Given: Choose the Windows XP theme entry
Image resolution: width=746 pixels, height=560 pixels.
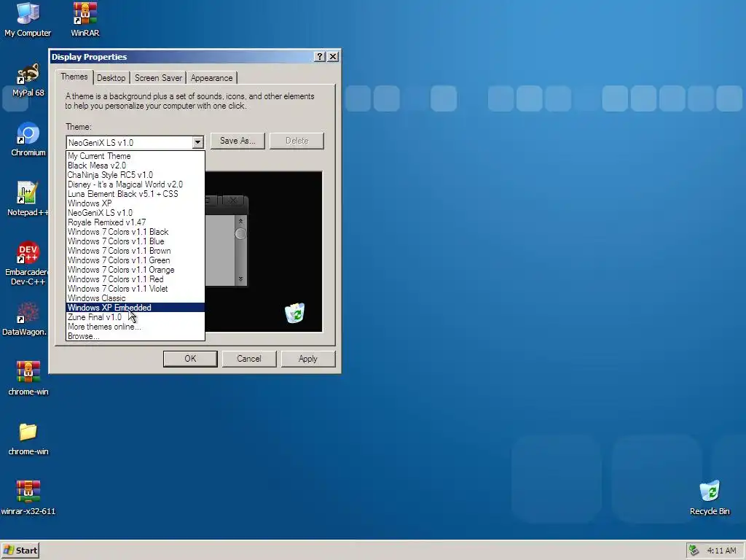Looking at the screenshot, I should pyautogui.click(x=135, y=203).
